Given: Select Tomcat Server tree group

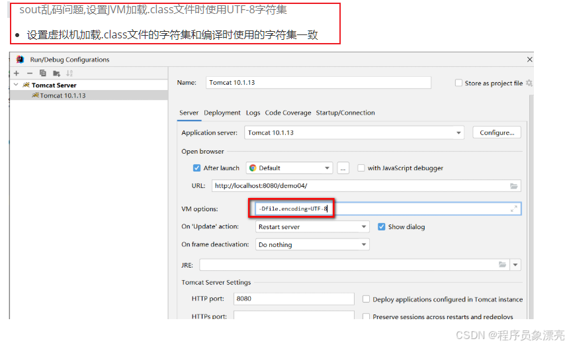Looking at the screenshot, I should click(x=89, y=85).
